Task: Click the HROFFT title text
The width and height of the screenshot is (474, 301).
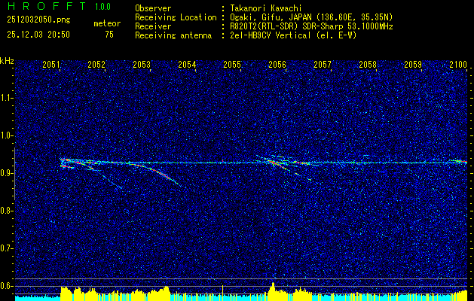Action: point(47,6)
